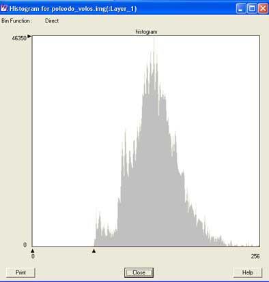Screen dimensions: 269x282
Task: Select the arrow marker beside 46350
Action: 29,36
